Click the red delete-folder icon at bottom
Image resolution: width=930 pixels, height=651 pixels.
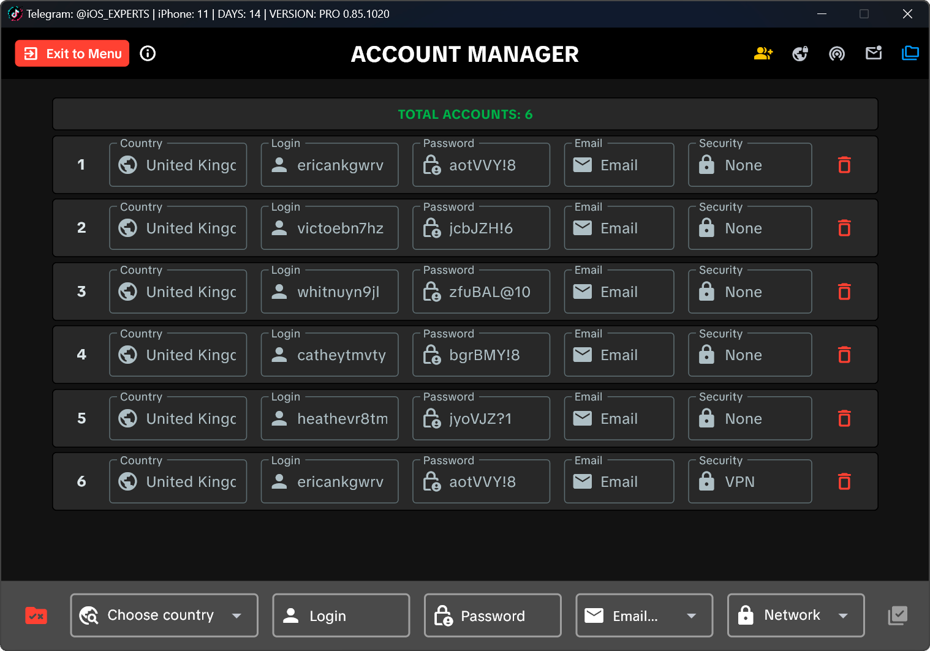tap(36, 615)
